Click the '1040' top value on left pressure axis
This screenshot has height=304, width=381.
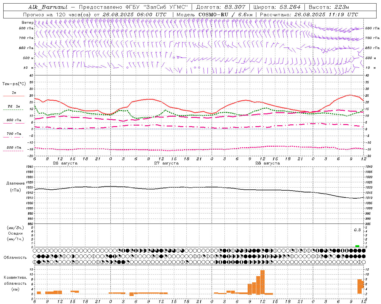(x=29, y=167)
